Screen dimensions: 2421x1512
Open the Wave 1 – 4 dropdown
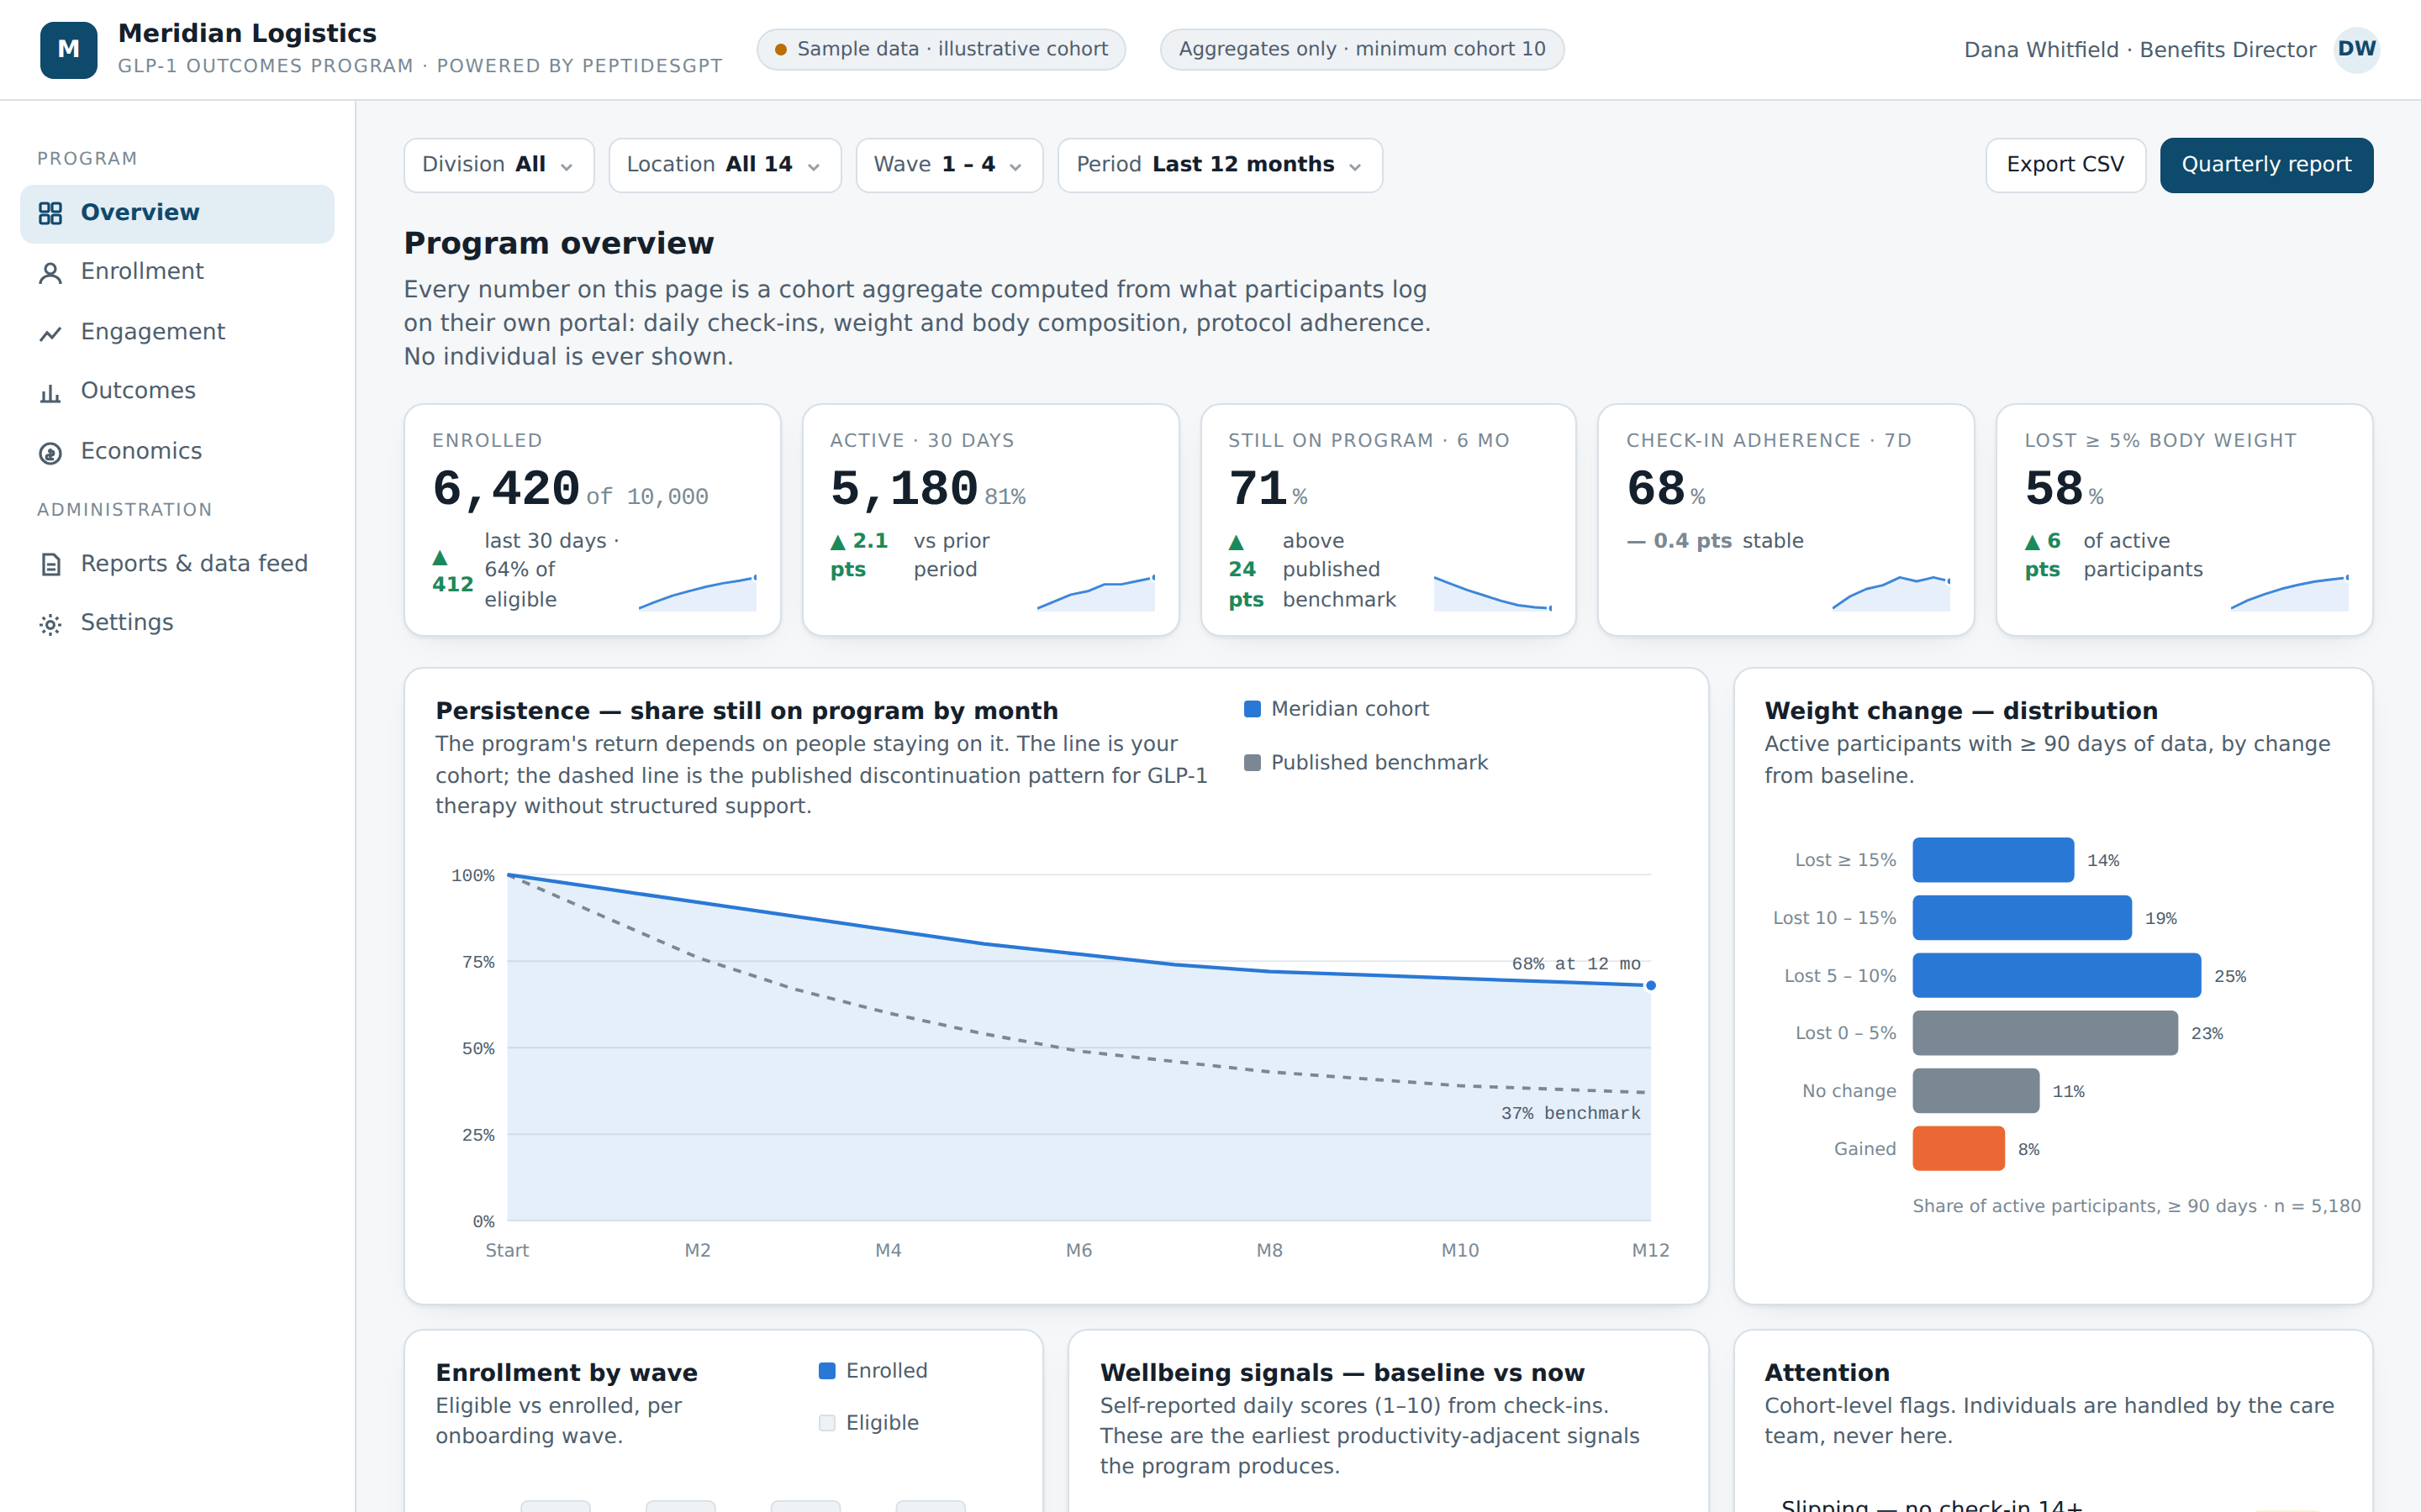948,165
